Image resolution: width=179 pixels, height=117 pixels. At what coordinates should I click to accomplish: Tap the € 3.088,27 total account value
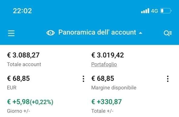[x=23, y=55]
